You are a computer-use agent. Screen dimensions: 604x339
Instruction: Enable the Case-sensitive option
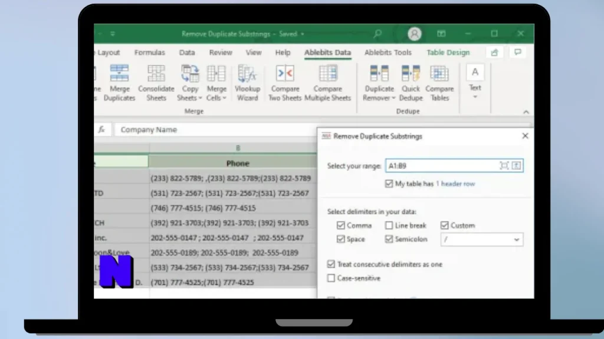(331, 278)
